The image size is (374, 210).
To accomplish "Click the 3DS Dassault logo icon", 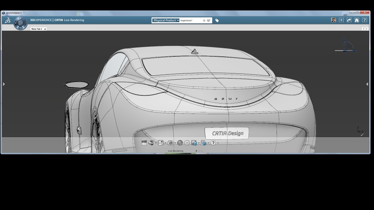I will (8, 20).
